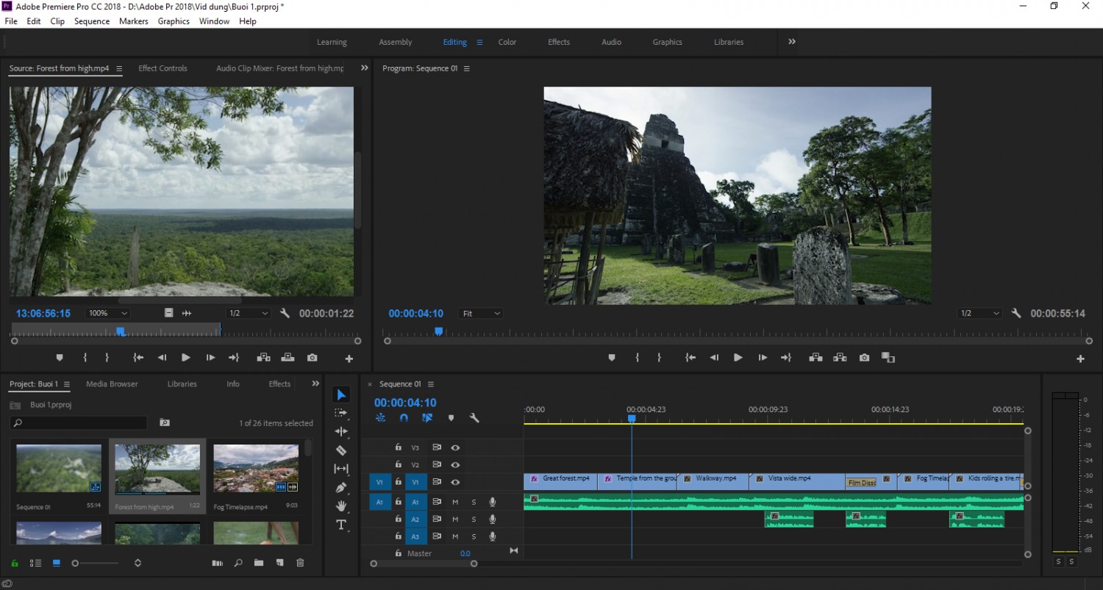Click the Program monitor Export Frame camera icon
Viewport: 1103px width, 590px height.
point(864,358)
